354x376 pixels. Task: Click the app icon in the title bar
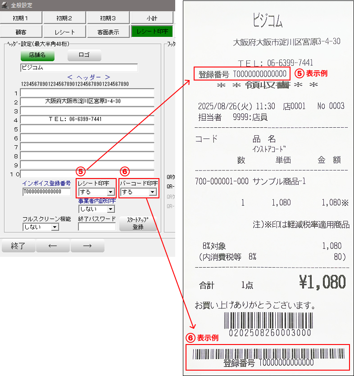5,5
